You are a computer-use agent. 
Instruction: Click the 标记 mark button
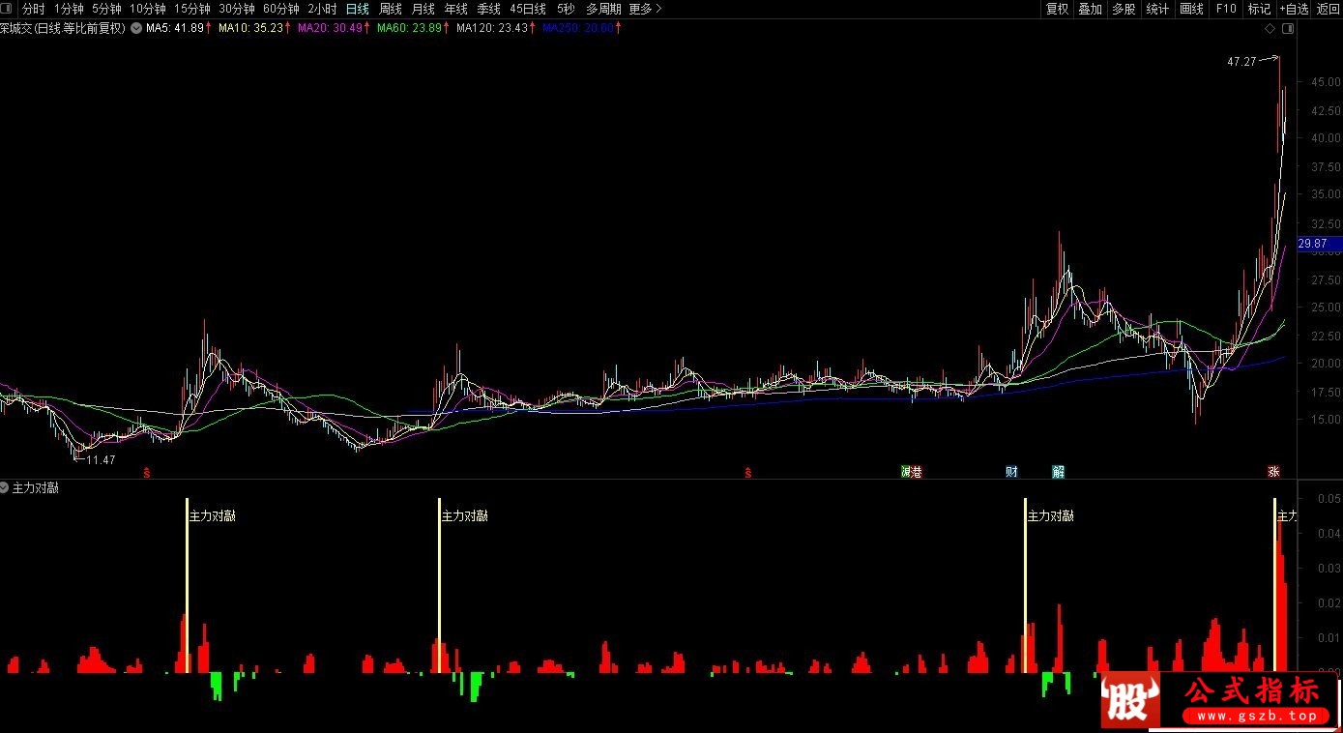[1259, 9]
